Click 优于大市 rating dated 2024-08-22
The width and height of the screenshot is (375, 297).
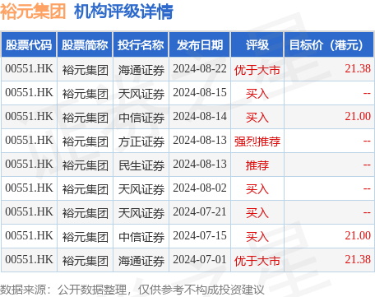[x=257, y=70]
